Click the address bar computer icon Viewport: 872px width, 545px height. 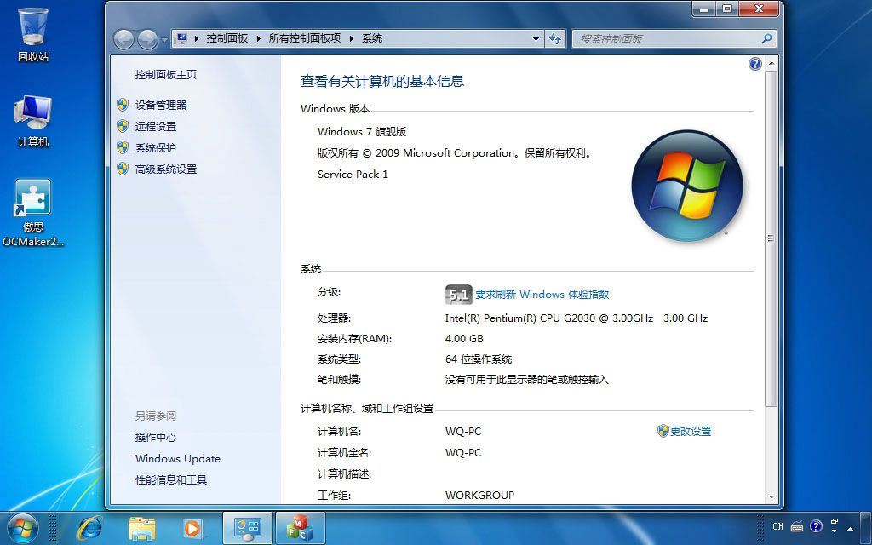click(x=181, y=38)
